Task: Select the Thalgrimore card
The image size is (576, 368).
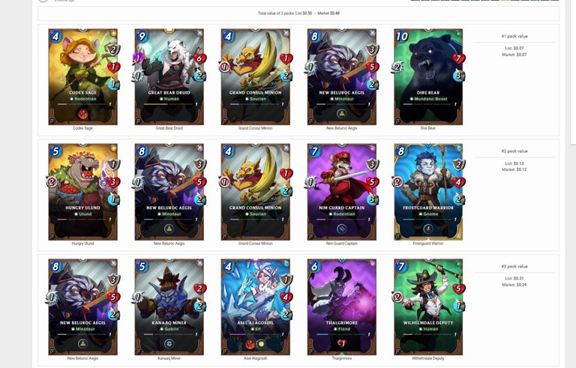Action: click(x=342, y=307)
